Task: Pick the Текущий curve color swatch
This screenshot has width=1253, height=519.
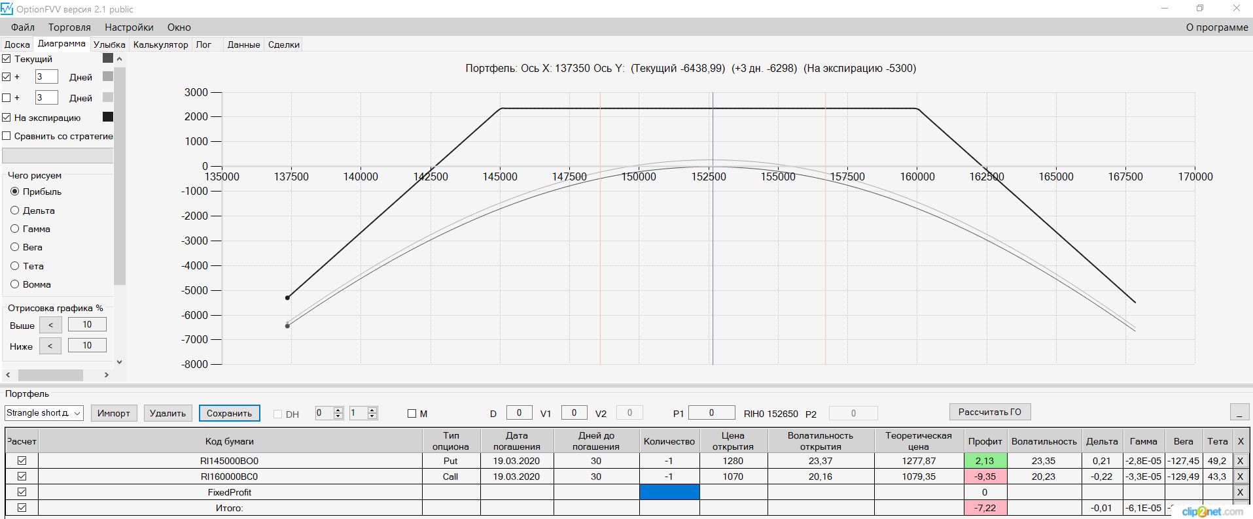Action: [x=108, y=58]
